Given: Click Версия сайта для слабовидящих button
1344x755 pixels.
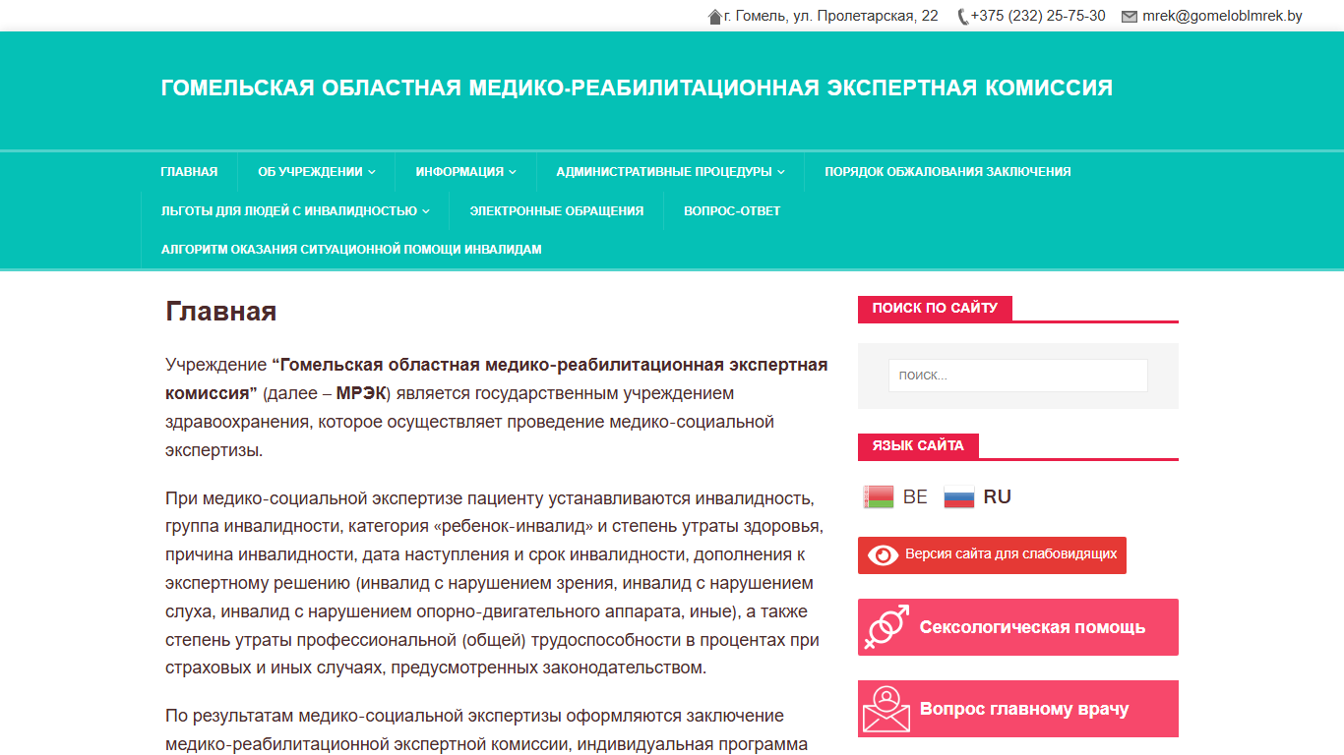Looking at the screenshot, I should (x=992, y=555).
